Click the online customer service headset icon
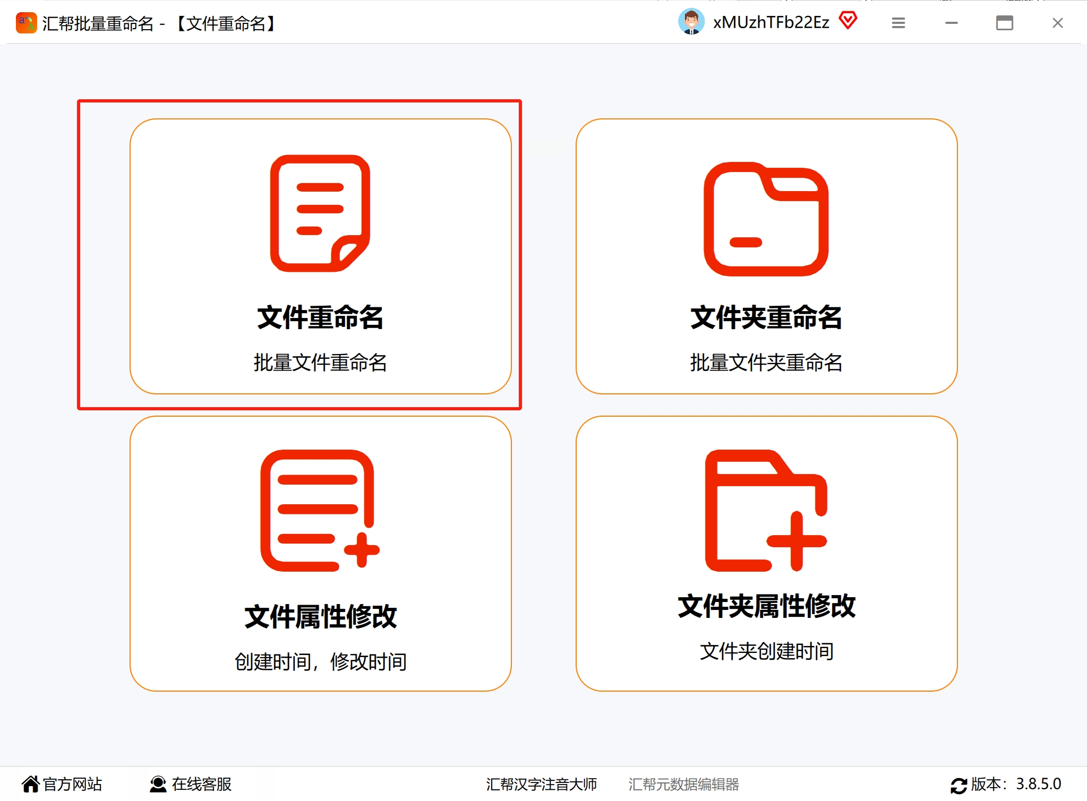Viewport: 1087px width, 801px height. [x=158, y=784]
